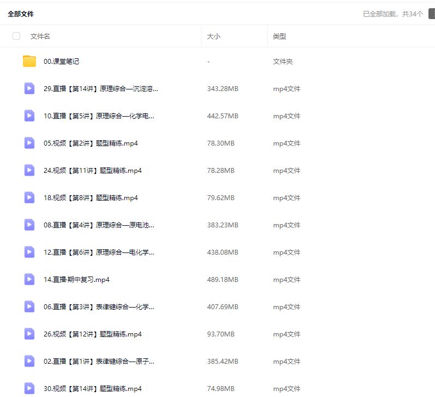
Task: Sort files by the 文件名 column header
Action: pyautogui.click(x=40, y=36)
